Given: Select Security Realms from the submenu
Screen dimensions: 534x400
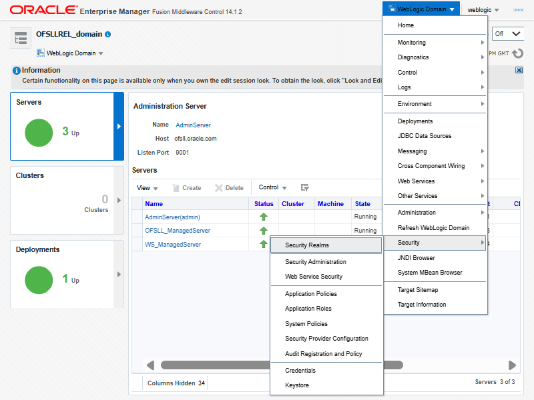Looking at the screenshot, I should 307,245.
